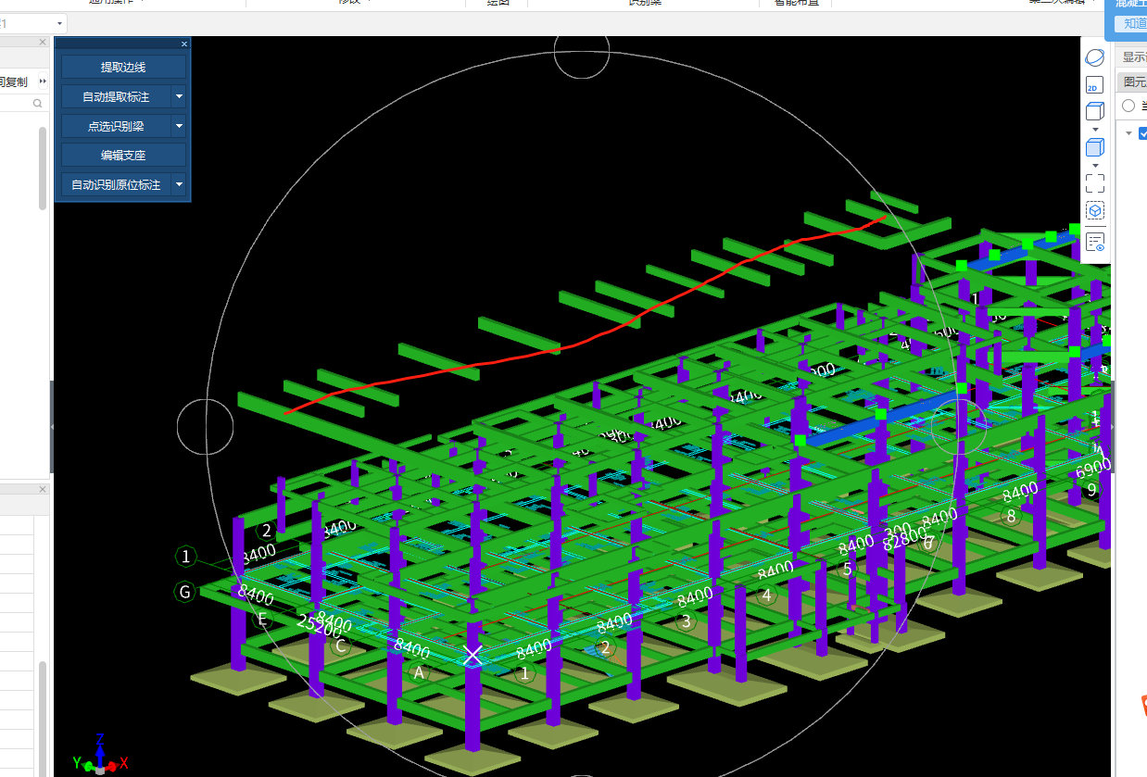Open the 自动识别原位标注 dropdown arrow
Viewport: 1147px width, 777px height.
click(x=179, y=184)
